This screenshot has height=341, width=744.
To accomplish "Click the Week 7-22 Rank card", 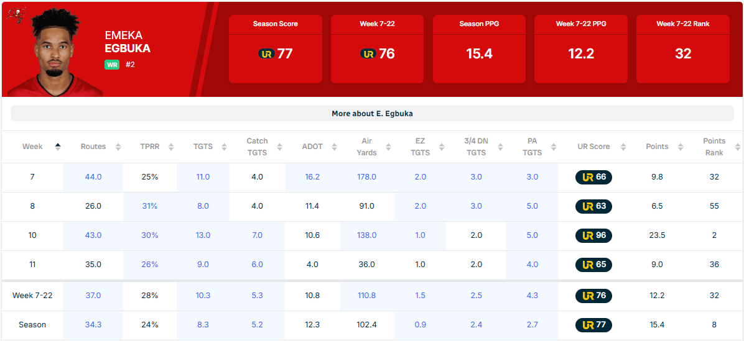I will [x=682, y=49].
